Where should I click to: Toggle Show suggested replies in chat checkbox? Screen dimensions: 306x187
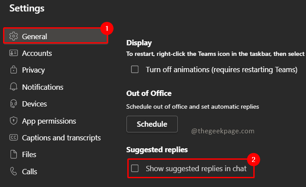tap(135, 168)
